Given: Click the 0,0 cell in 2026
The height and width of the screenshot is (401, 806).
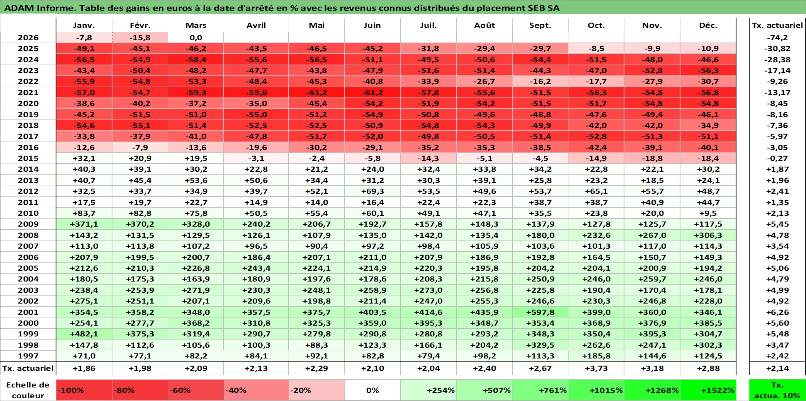Looking at the screenshot, I should (196, 38).
